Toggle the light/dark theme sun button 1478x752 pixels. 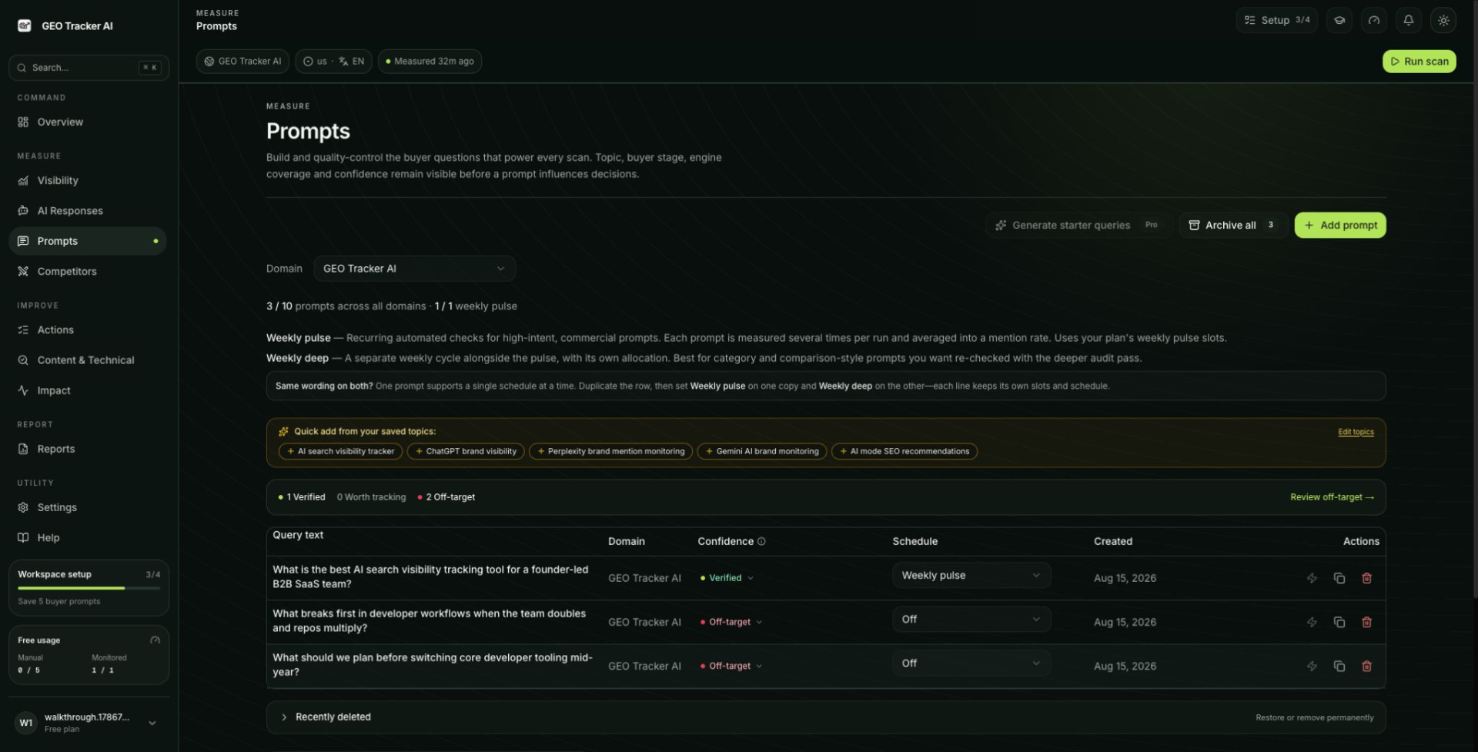click(x=1443, y=21)
